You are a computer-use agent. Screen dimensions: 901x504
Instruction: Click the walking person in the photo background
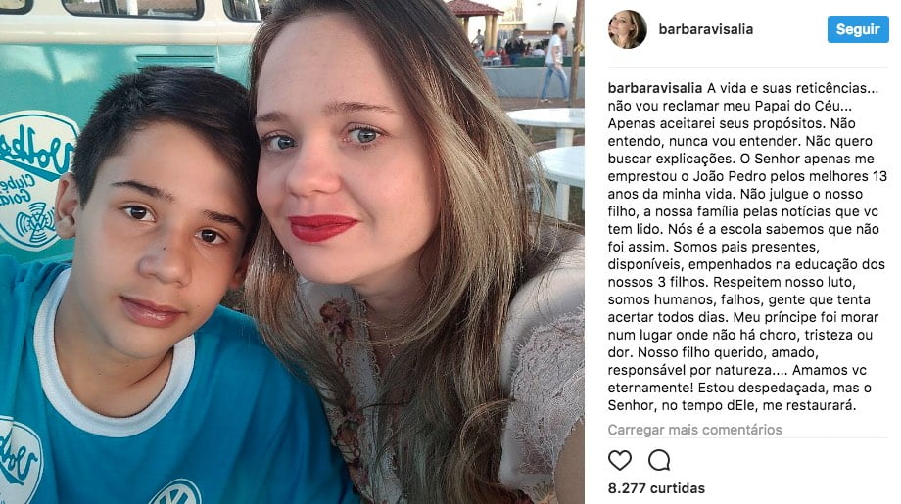554,62
